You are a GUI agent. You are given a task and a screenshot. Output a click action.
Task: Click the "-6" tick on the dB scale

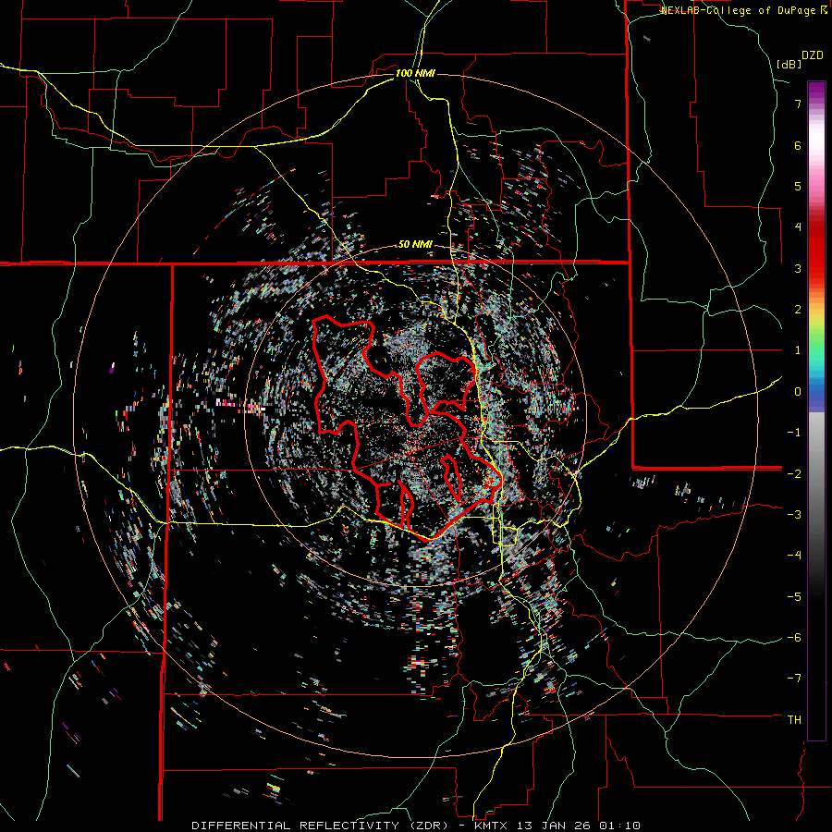coord(794,638)
